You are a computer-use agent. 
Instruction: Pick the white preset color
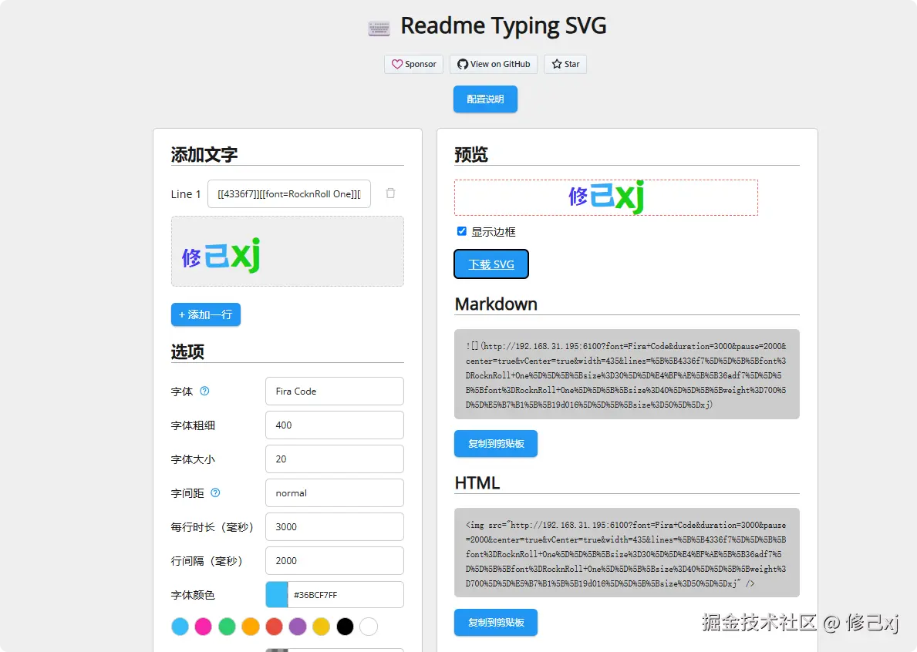tap(369, 627)
